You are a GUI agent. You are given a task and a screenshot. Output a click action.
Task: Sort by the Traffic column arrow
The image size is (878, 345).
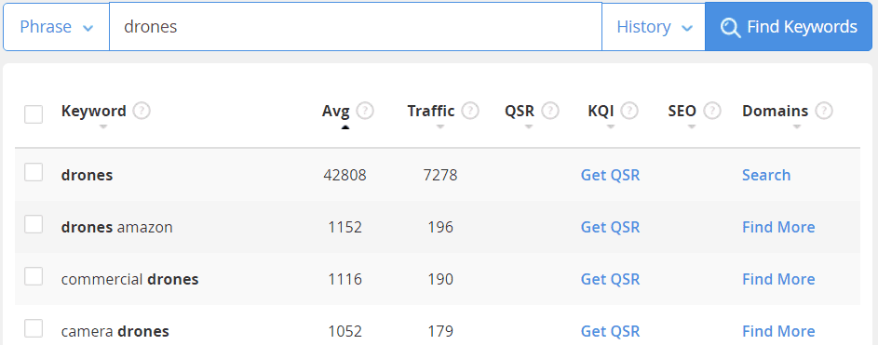(x=440, y=126)
